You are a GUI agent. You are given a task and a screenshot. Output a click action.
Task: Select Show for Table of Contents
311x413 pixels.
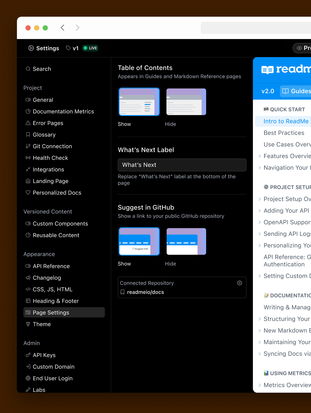pos(139,102)
